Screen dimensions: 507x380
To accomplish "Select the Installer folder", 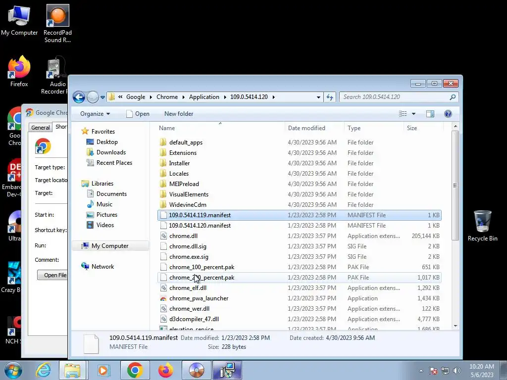I will [300, 163].
